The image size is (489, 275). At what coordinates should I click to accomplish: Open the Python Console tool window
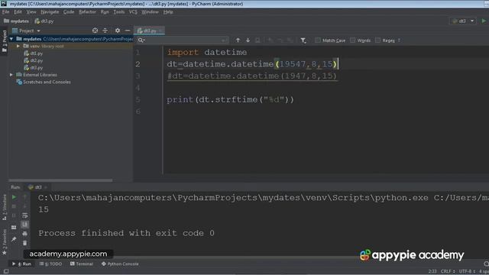[120, 264]
